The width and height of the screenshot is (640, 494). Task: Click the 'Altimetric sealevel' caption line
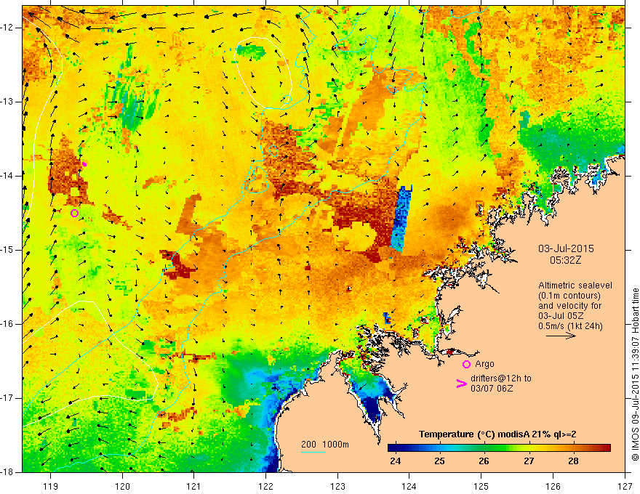575,286
